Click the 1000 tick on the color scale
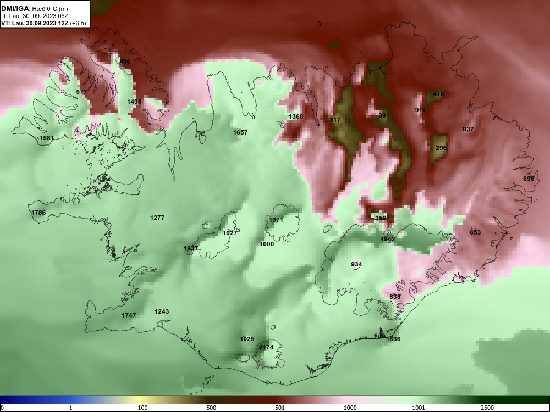 click(350, 408)
